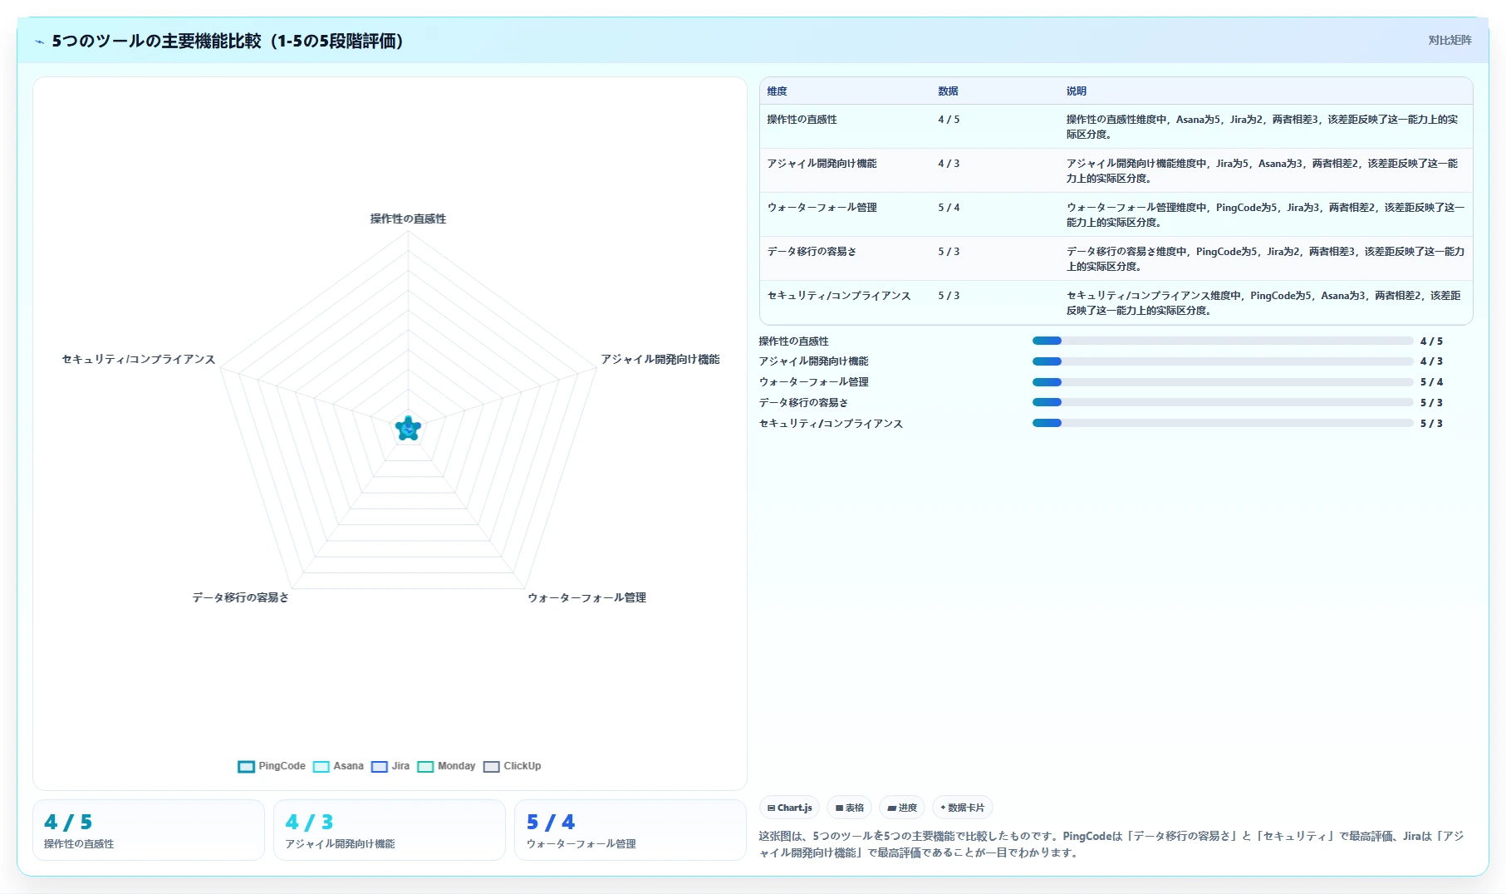Click the ウォーターフォール管理 radar axis label
The height and width of the screenshot is (894, 1506).
[x=586, y=597]
